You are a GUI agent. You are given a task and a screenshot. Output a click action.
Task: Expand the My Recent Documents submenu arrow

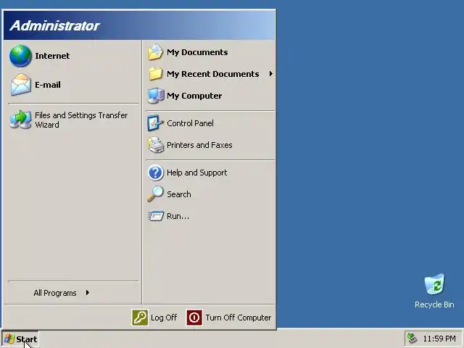coord(270,74)
